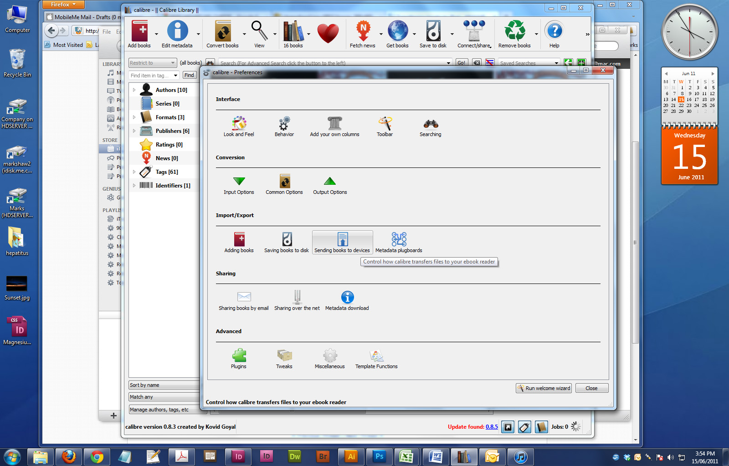Open Metadata plugboards preferences
Image resolution: width=729 pixels, height=466 pixels.
(399, 242)
